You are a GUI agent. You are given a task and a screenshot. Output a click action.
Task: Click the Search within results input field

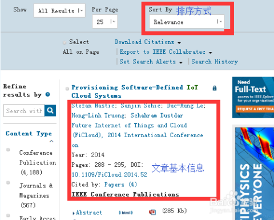[24, 110]
